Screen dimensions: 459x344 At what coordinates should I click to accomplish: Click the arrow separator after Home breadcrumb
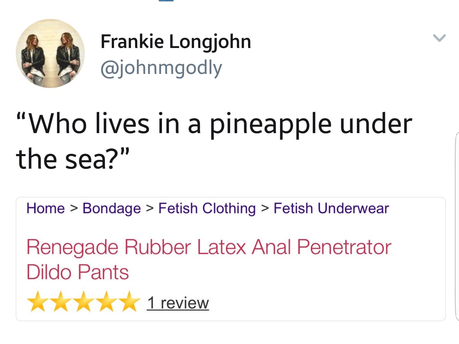tap(74, 209)
